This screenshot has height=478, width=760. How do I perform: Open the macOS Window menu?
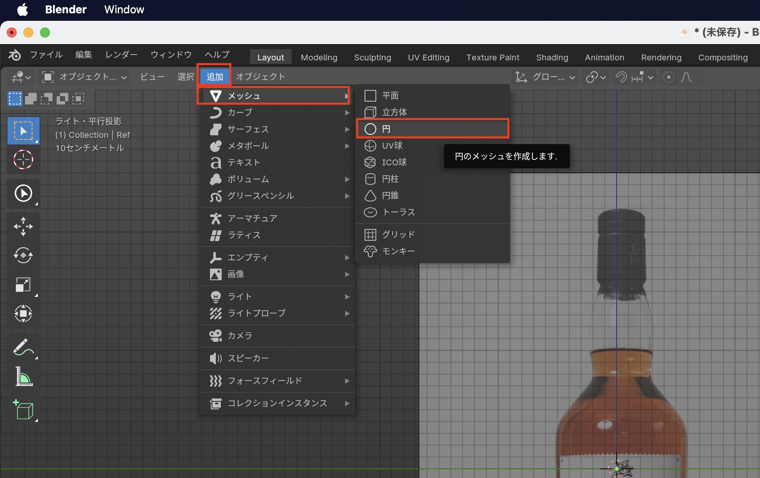[124, 10]
